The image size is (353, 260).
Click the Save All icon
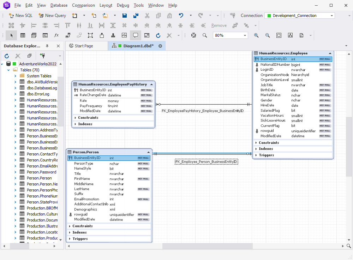pyautogui.click(x=136, y=16)
